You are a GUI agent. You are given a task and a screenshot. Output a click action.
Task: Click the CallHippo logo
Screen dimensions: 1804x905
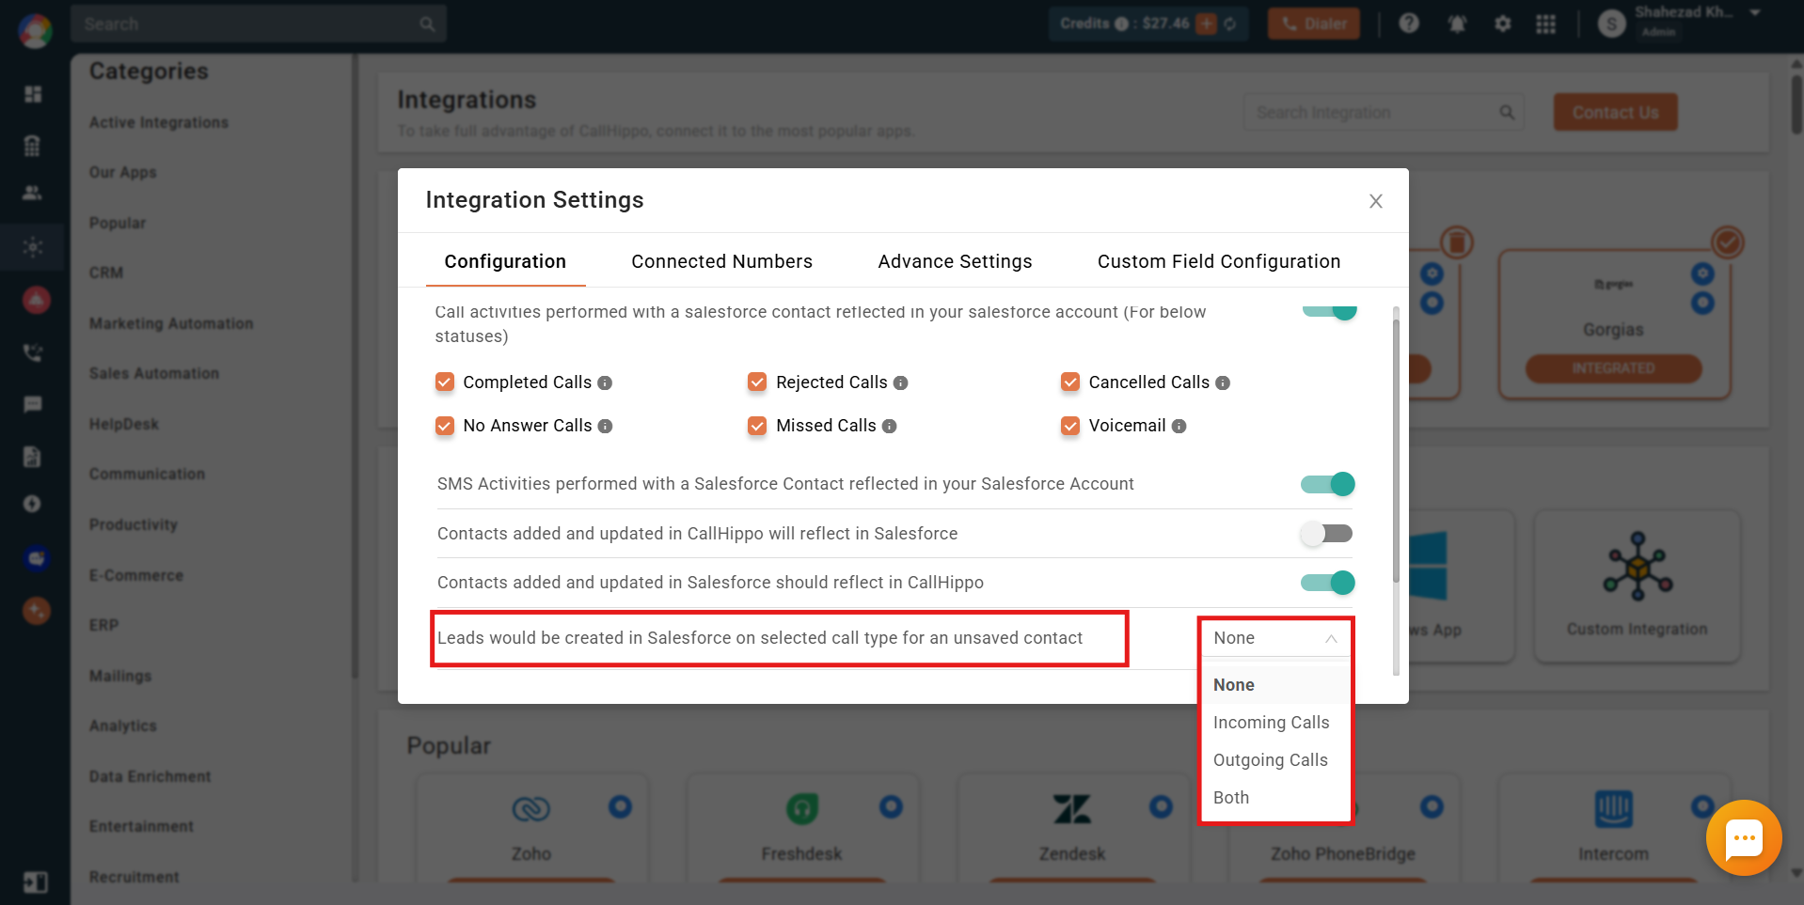[35, 30]
